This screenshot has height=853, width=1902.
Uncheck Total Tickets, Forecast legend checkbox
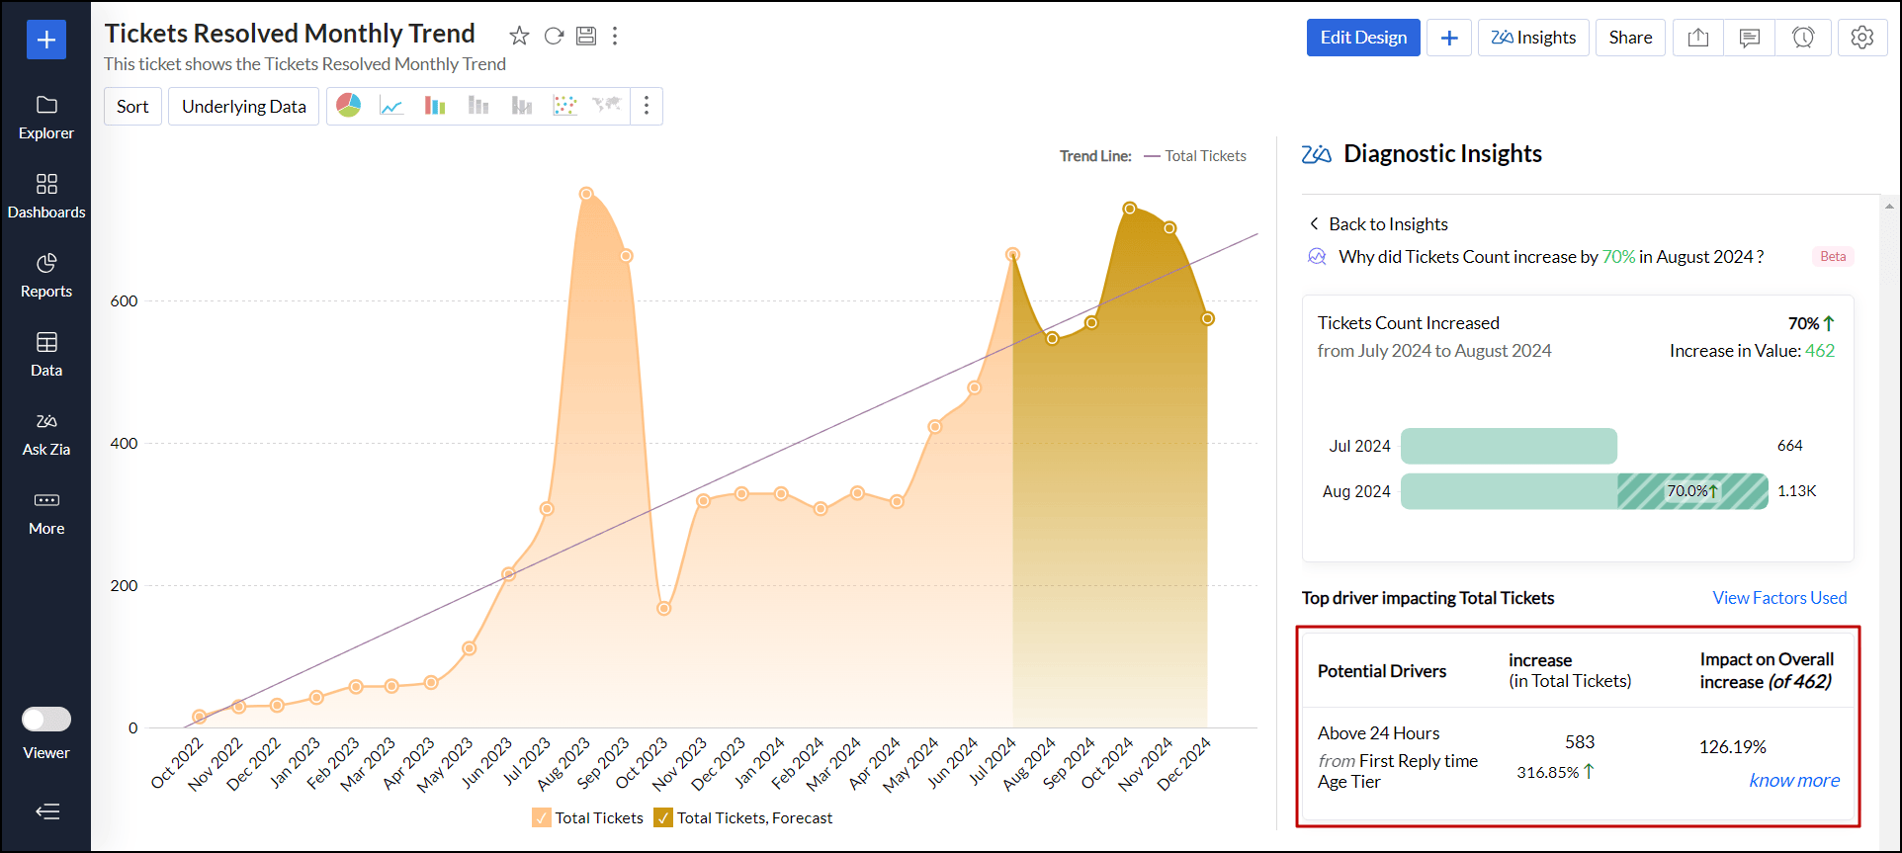(663, 817)
